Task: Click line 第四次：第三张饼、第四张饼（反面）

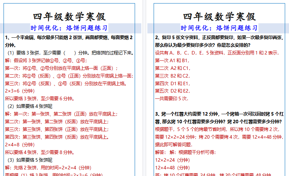Action: pyautogui.click(x=57, y=137)
